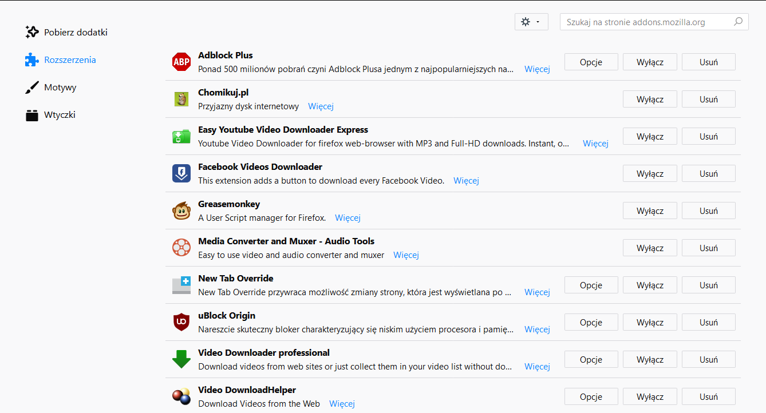Click the Chomikuj.pl extension icon
The width and height of the screenshot is (766, 413).
[181, 99]
